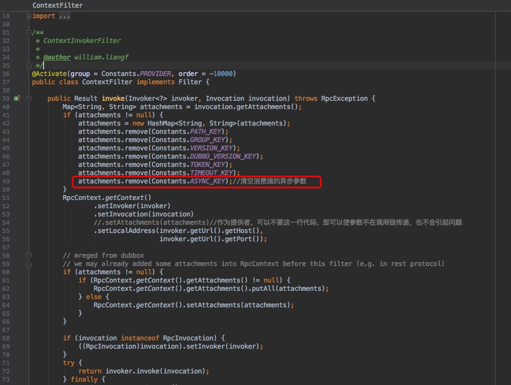The height and width of the screenshot is (385, 511).
Task: Expand the collapsed import statements on line 18
Action: click(x=28, y=15)
